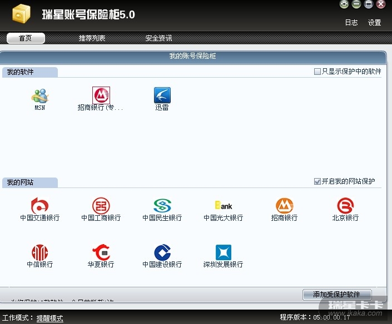The image size is (392, 324).
Task: Select the 我的软件 section header
Action: click(x=30, y=72)
